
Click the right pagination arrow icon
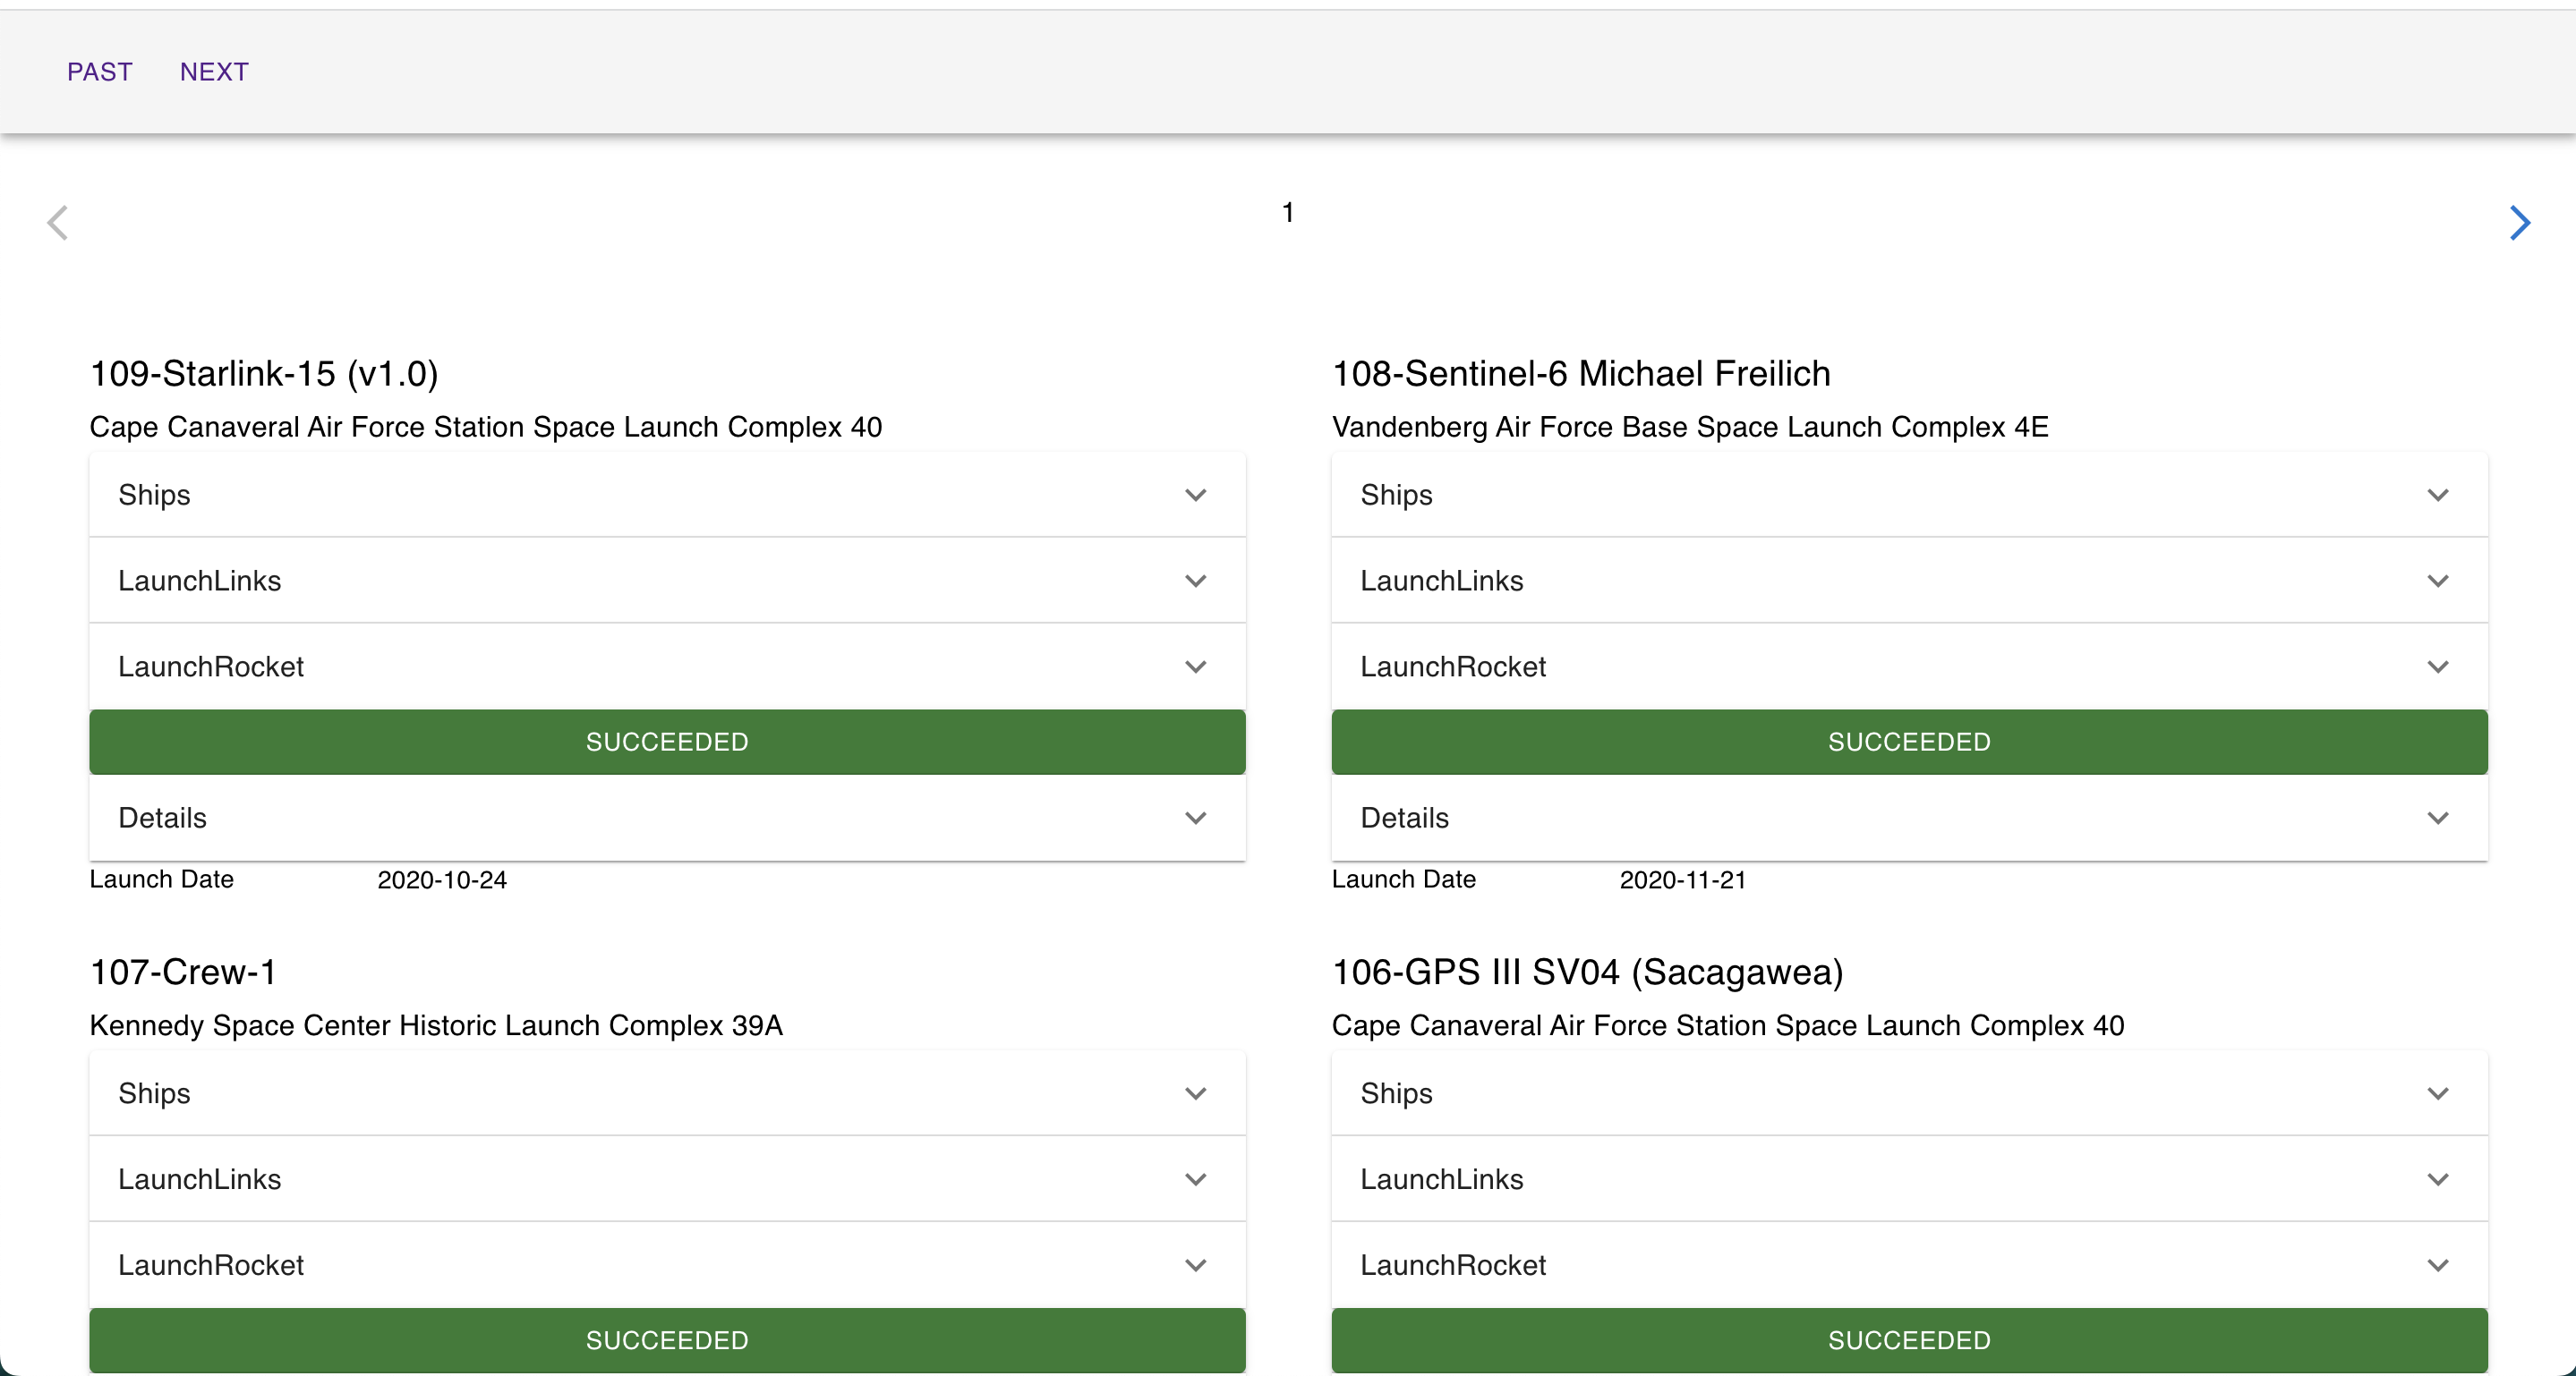pos(2519,222)
